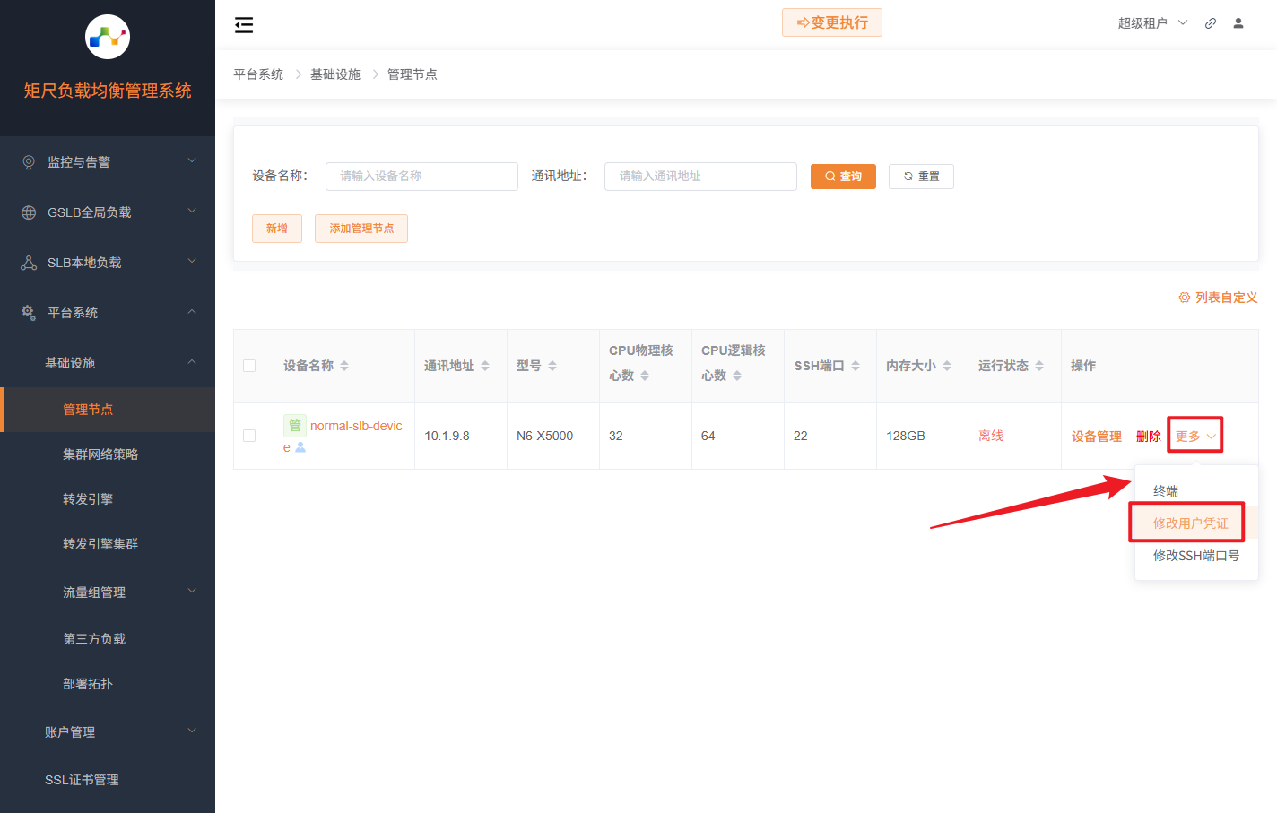The width and height of the screenshot is (1277, 813).
Task: Expand the 监控与告警 sidebar menu
Action: (108, 162)
